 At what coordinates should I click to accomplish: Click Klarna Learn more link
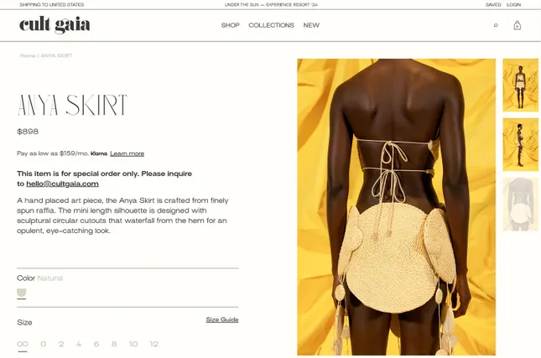[x=127, y=153]
